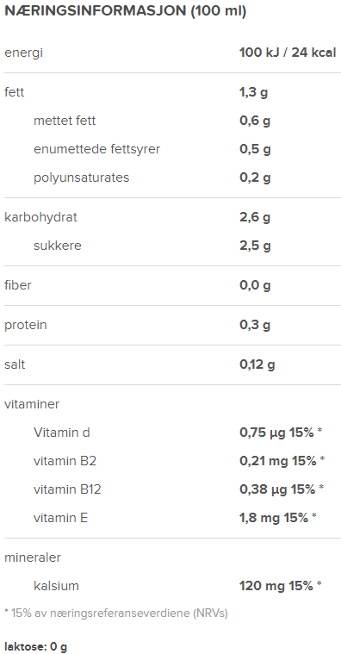Click the mettet fett entry
This screenshot has width=341, height=654.
65,121
